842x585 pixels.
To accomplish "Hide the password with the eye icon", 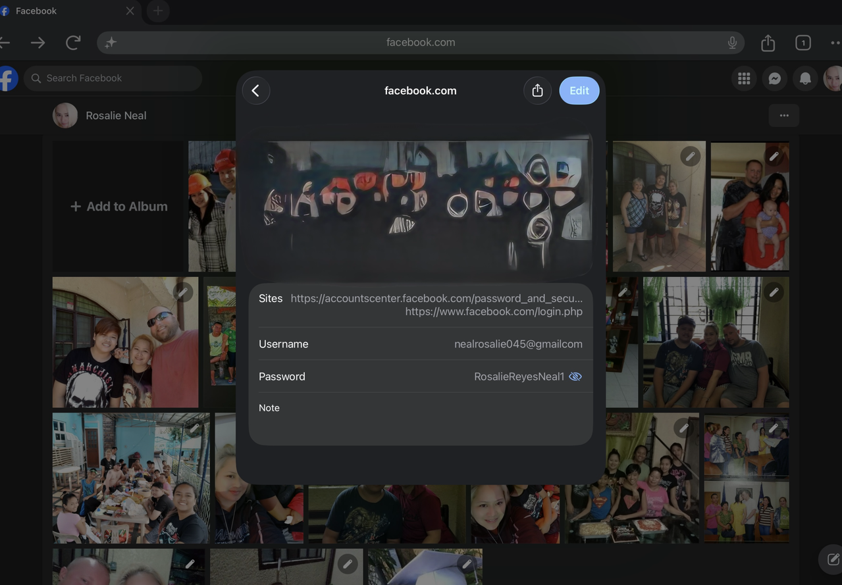I will (x=575, y=376).
